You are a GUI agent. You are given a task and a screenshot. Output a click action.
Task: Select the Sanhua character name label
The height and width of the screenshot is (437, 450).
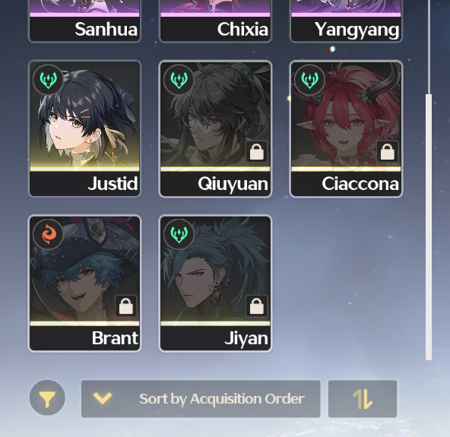[x=106, y=30]
